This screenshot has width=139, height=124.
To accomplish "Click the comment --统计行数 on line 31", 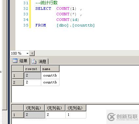I will [x=46, y=3].
